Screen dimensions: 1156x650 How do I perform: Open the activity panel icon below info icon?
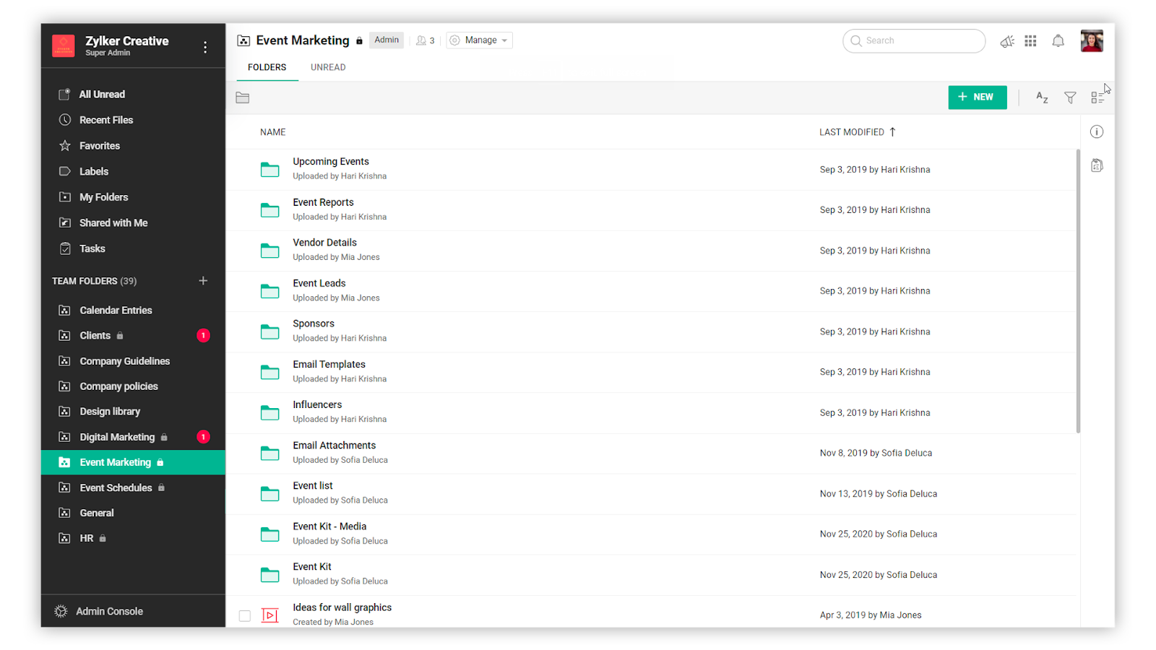1096,165
